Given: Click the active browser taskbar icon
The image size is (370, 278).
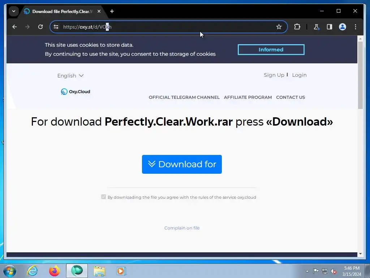Looking at the screenshot, I should pos(77,271).
